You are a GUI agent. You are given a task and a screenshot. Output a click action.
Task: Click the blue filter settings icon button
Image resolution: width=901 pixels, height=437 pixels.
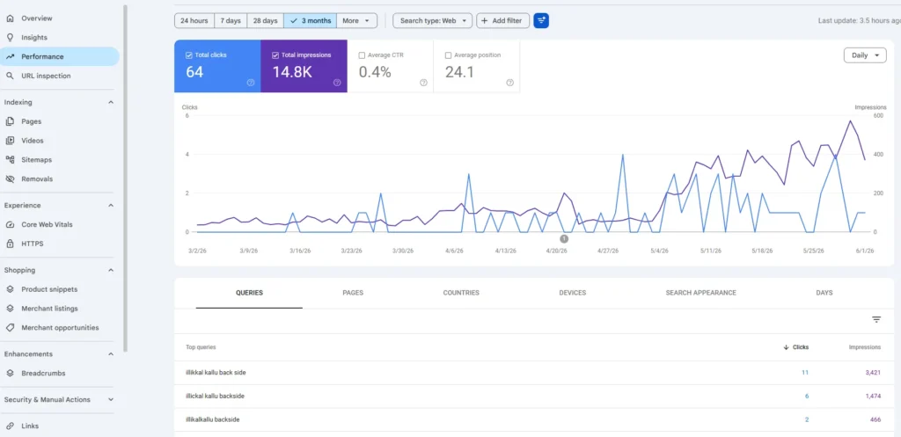tap(541, 21)
